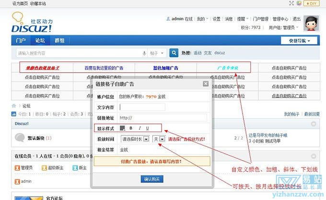Viewport: 326px width, 200px height.
Task: Open the 群组 nav tab
Action: click(59, 40)
